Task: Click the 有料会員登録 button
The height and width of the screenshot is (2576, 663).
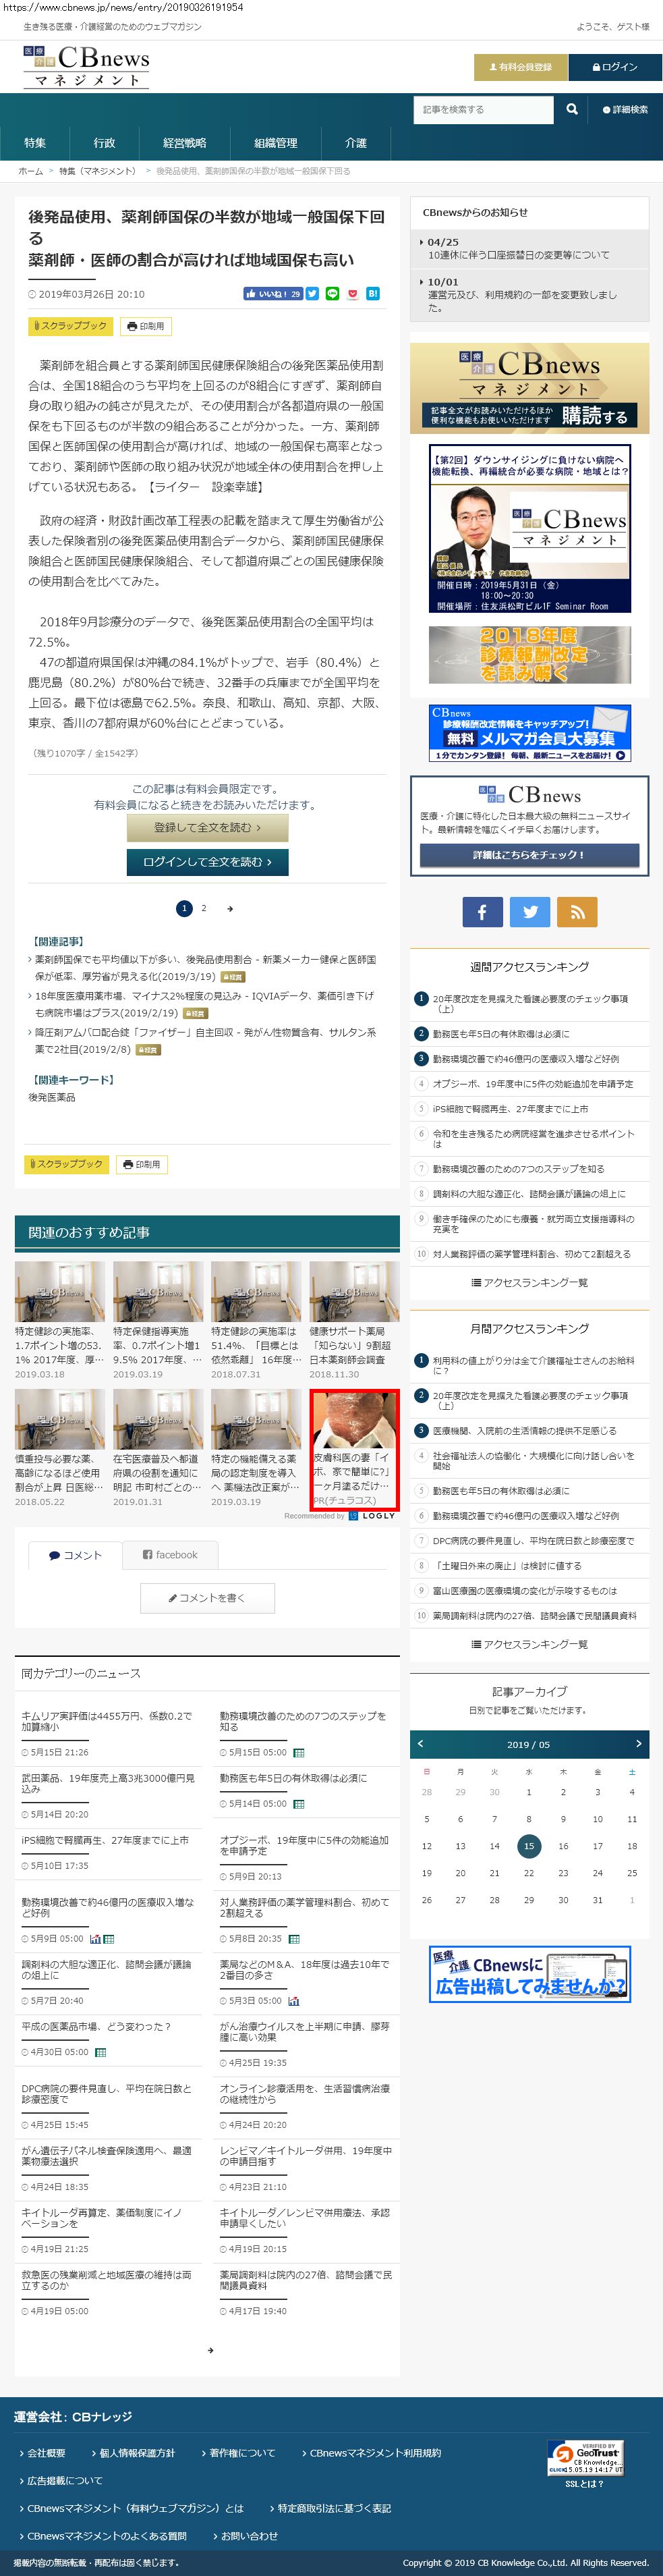Action: pyautogui.click(x=520, y=67)
